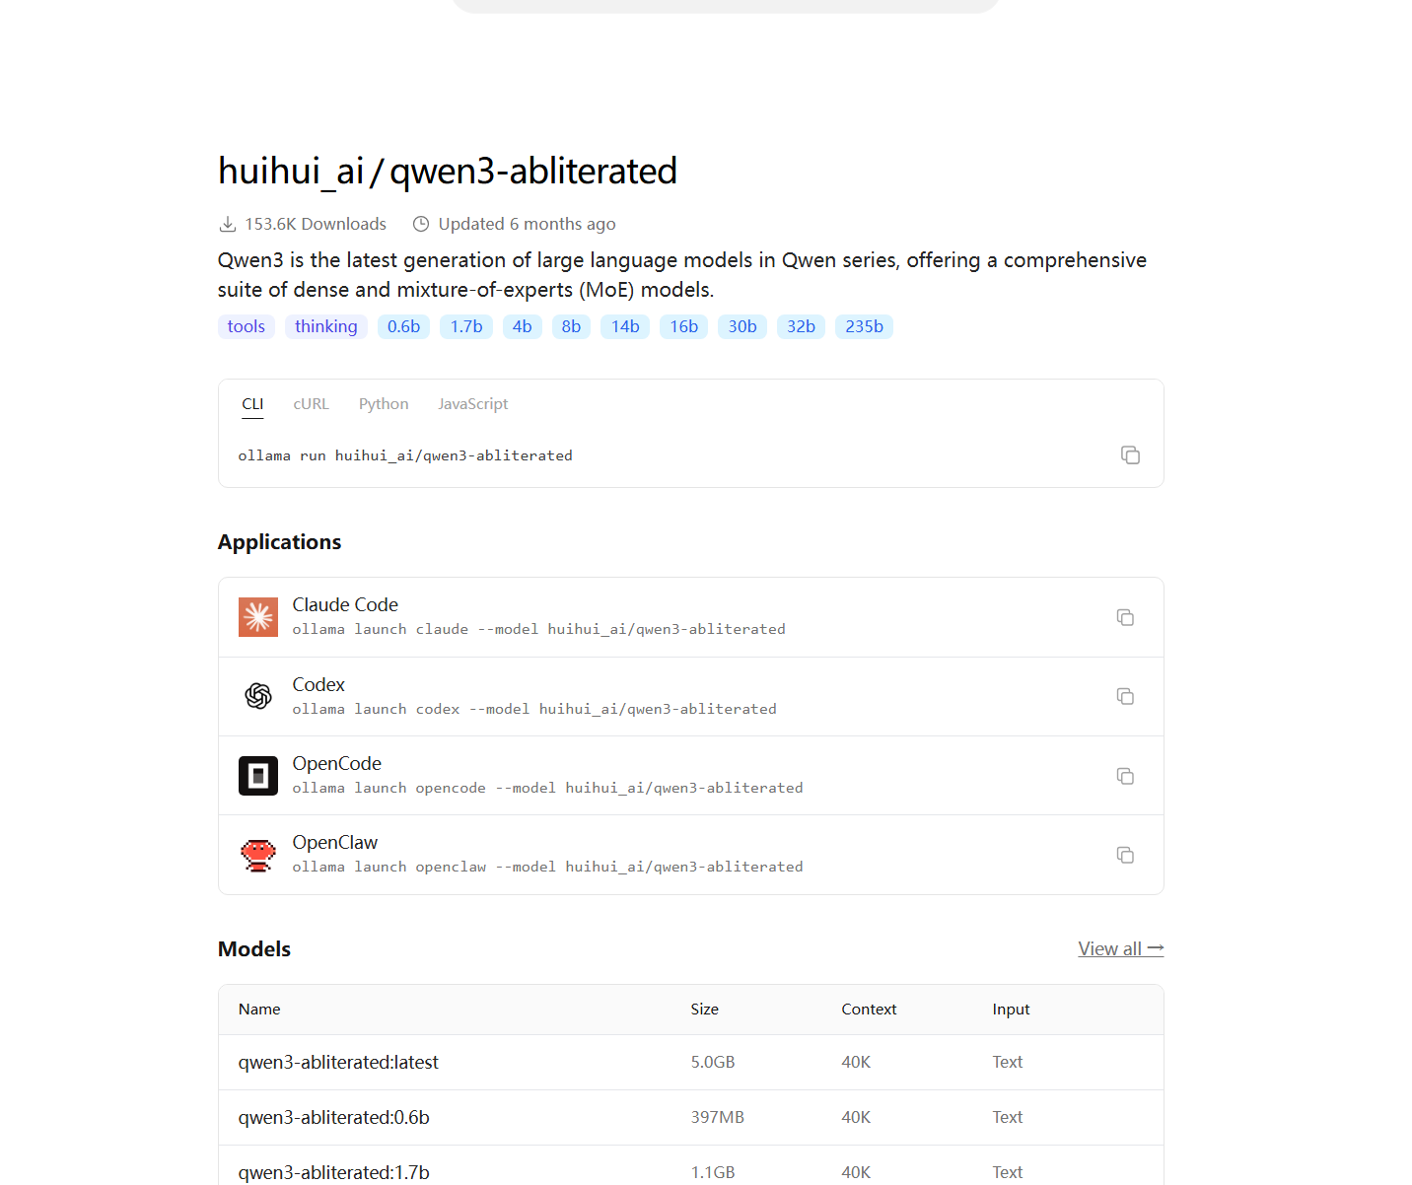This screenshot has width=1412, height=1185.
Task: Open the qwen3-abliterated:0.6b model
Action: tap(333, 1117)
